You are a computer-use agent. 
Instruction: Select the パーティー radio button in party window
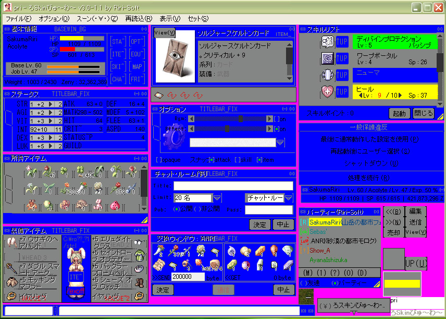click(x=335, y=283)
